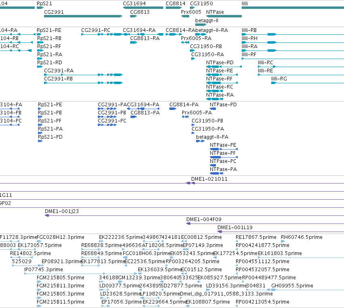Click protein NTPase-PF
Screen dimensions: 344x308
pos(223,153)
